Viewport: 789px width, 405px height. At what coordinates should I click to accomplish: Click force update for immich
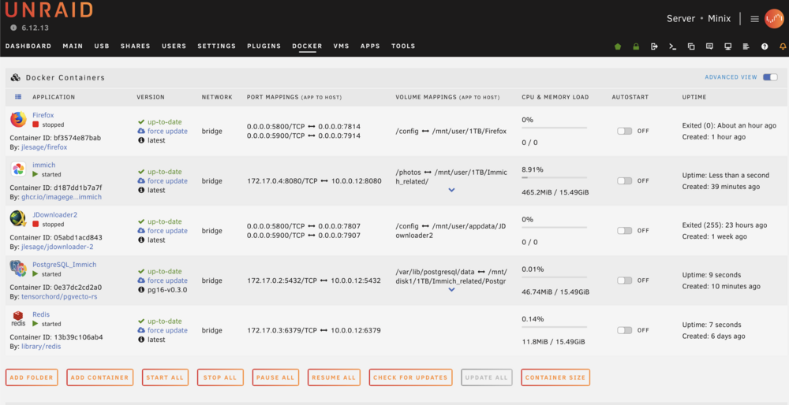tap(167, 181)
